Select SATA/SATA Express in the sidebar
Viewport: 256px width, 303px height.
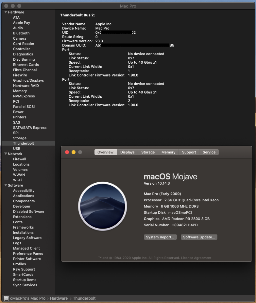[30, 128]
